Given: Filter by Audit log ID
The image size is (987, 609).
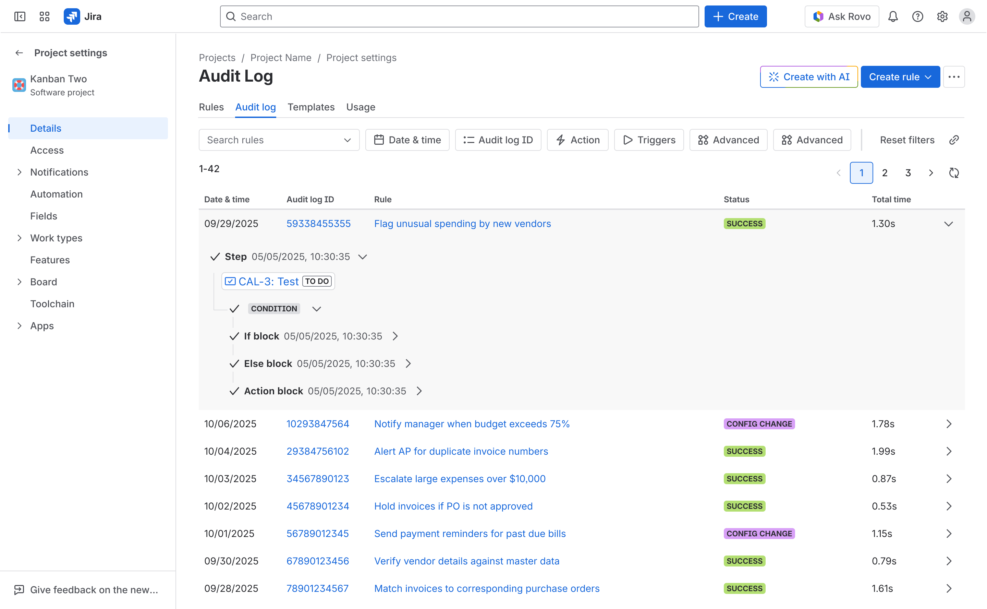Looking at the screenshot, I should (498, 140).
